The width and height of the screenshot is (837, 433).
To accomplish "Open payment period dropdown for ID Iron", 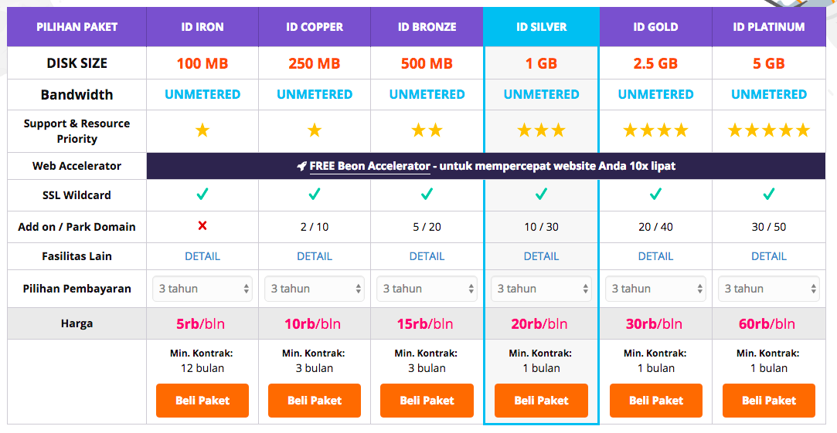I will (202, 289).
